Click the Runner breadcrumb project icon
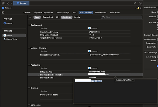This screenshot has width=158, height=107. 3,8
